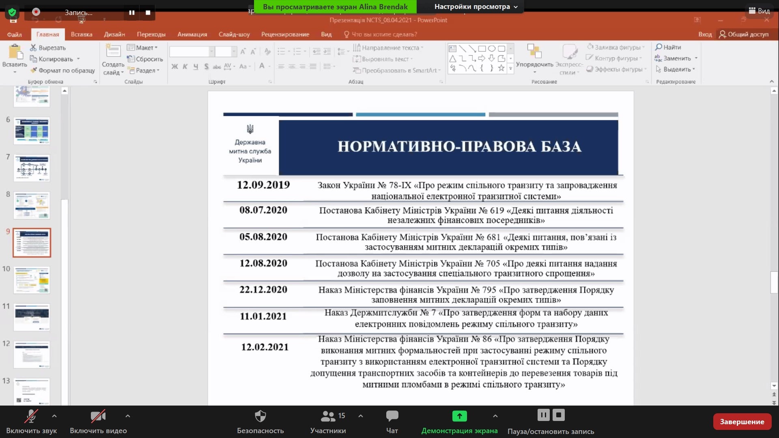This screenshot has width=779, height=438.
Task: Select the oval shape in gallery
Action: point(491,49)
